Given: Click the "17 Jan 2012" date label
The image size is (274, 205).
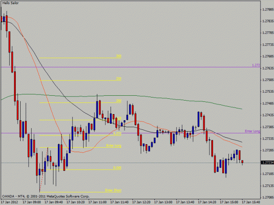Looking at the screenshot, I should pyautogui.click(x=9, y=202).
